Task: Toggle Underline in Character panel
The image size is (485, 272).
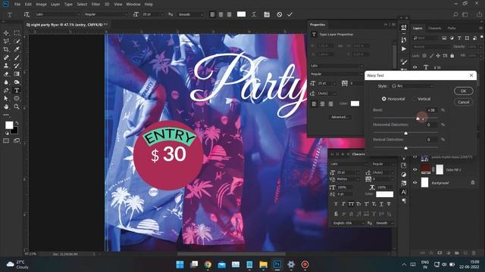Action: tap(381, 204)
